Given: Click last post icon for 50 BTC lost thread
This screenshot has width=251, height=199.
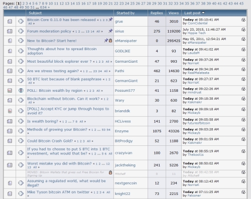Looking at the screenshot, I should point(243,79).
